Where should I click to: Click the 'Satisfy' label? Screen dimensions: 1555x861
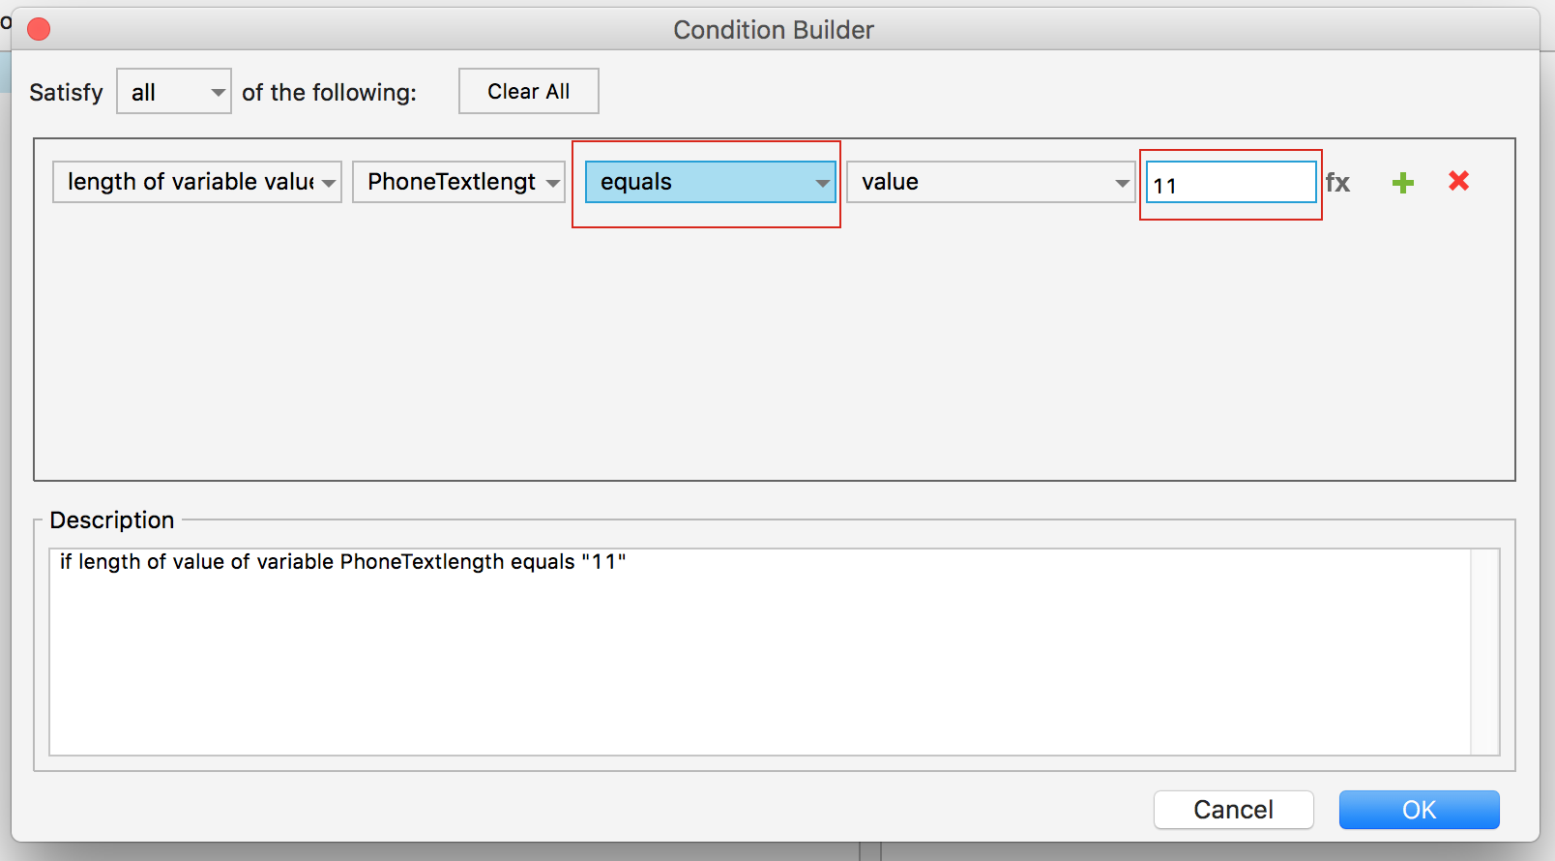point(66,93)
